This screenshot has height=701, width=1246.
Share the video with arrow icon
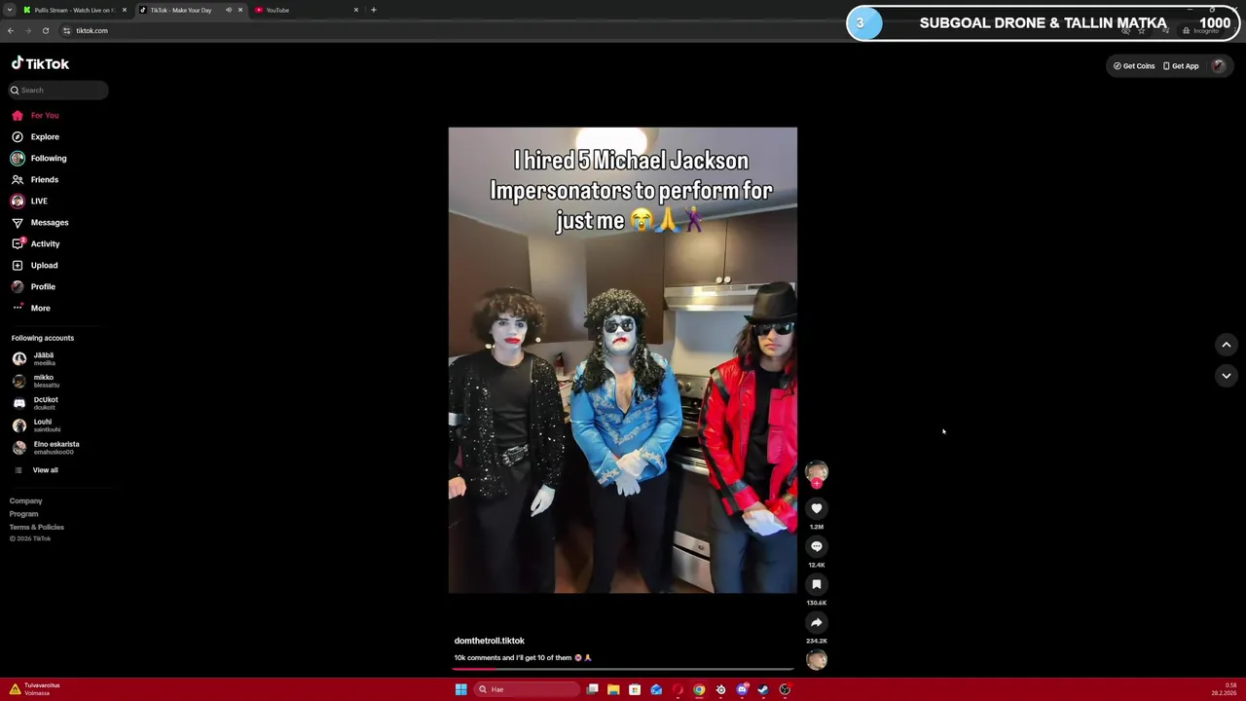(x=817, y=622)
